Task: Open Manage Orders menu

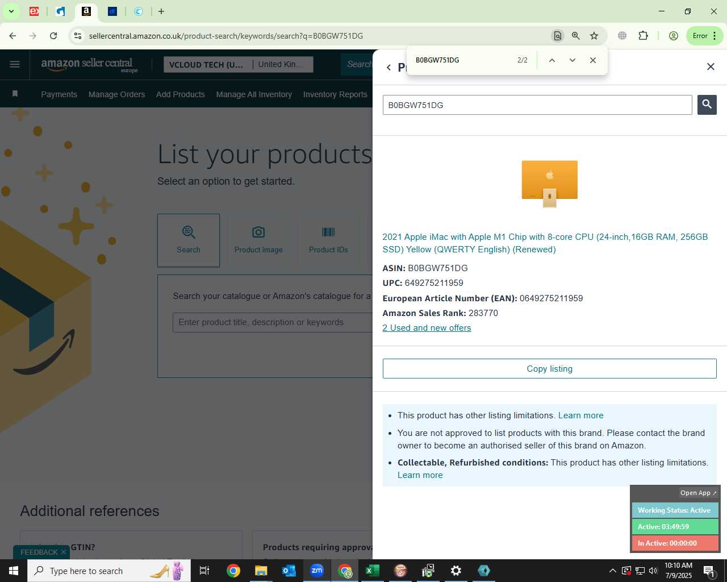Action: pyautogui.click(x=116, y=94)
